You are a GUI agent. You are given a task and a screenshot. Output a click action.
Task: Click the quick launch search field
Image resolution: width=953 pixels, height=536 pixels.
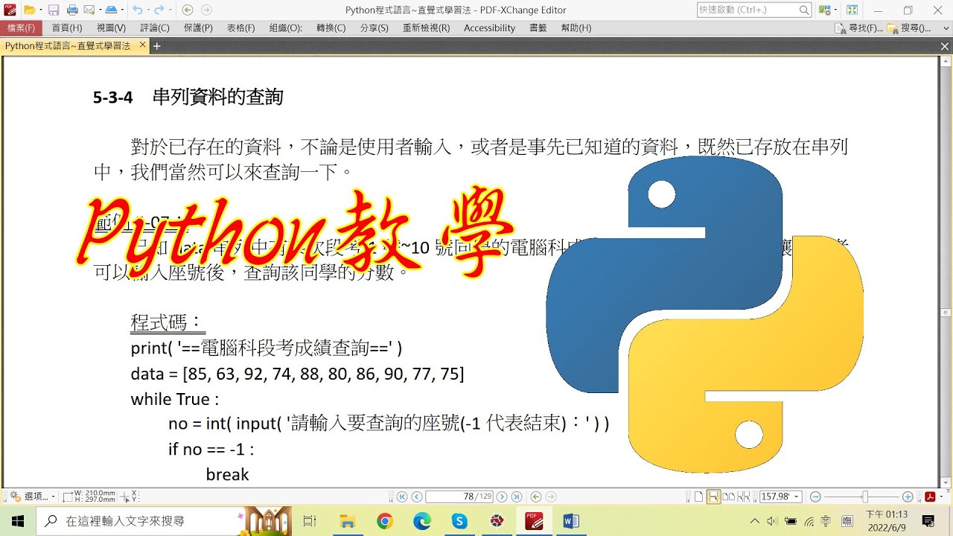click(x=754, y=10)
